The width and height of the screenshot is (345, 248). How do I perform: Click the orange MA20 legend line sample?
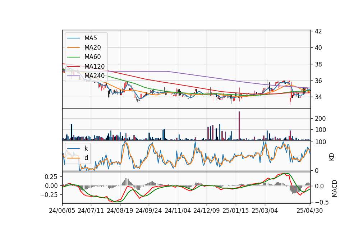[x=73, y=47]
